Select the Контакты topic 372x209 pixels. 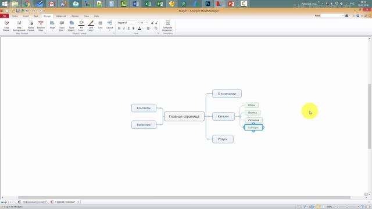pyautogui.click(x=144, y=108)
